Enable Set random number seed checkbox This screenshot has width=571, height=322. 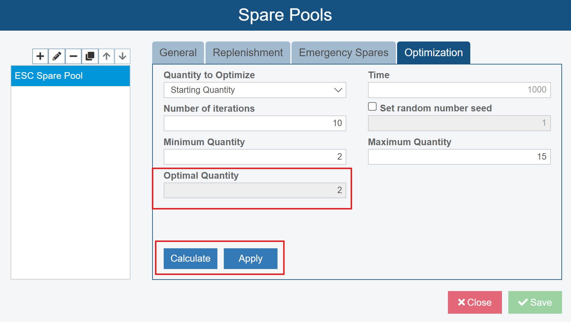coord(372,107)
